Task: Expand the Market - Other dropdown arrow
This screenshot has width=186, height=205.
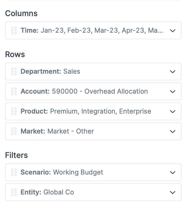Action: 173,131
